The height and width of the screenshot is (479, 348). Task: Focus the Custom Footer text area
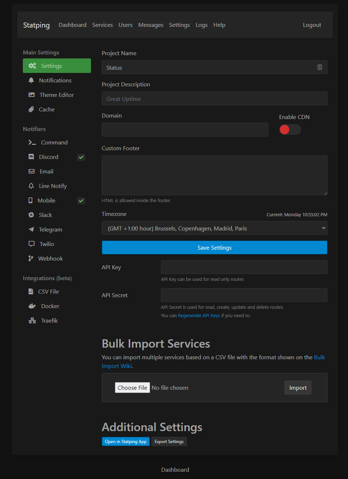pos(214,175)
